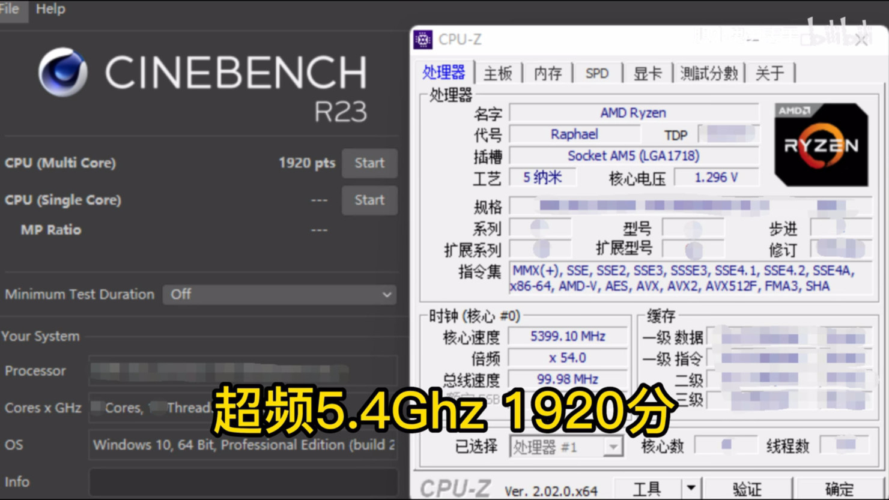Image resolution: width=889 pixels, height=500 pixels.
Task: Open the Help menu in Cinebench
Action: [x=50, y=9]
